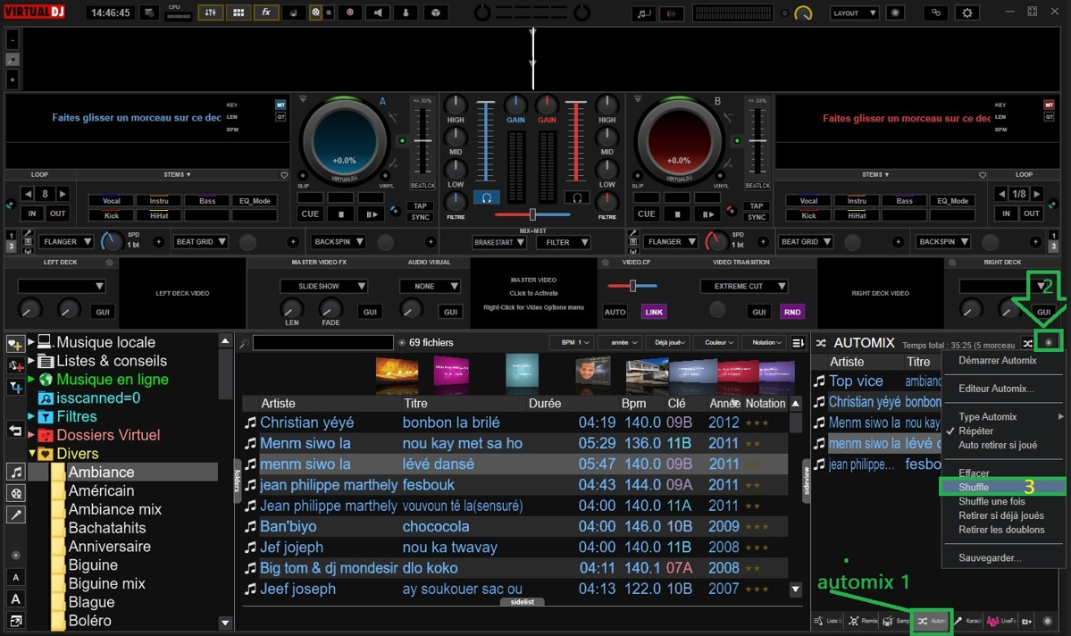Halve the left deck loop length

click(28, 194)
